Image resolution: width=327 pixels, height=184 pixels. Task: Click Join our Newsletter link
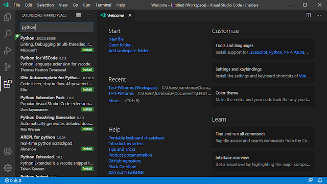click(x=126, y=172)
